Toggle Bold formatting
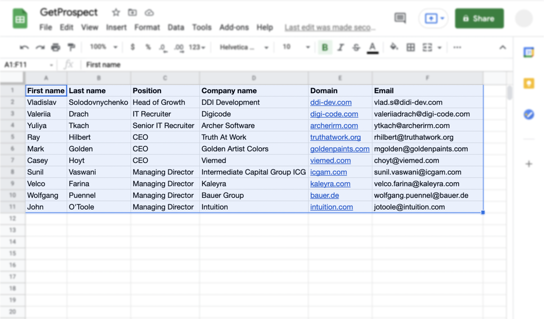 pos(325,47)
